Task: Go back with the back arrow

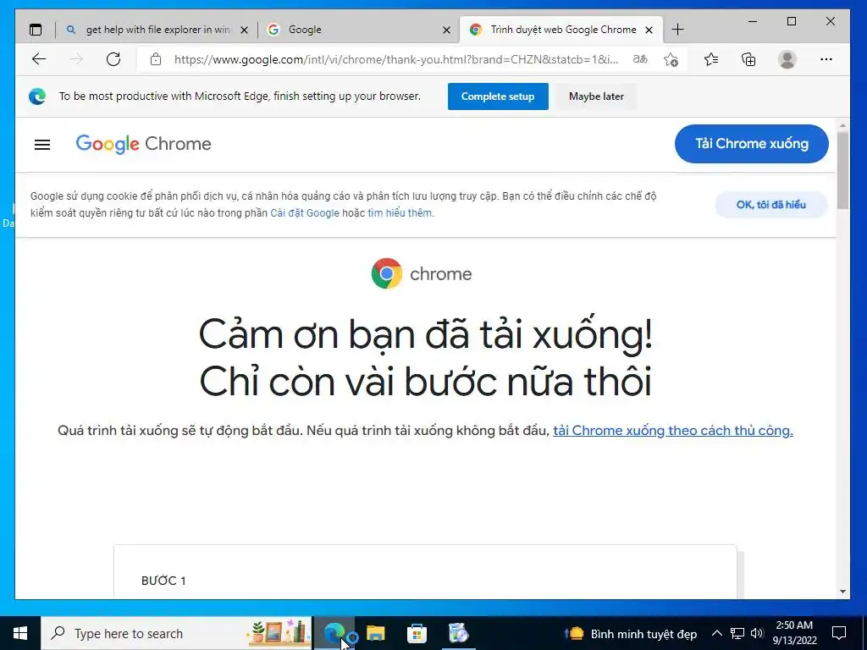Action: (39, 59)
